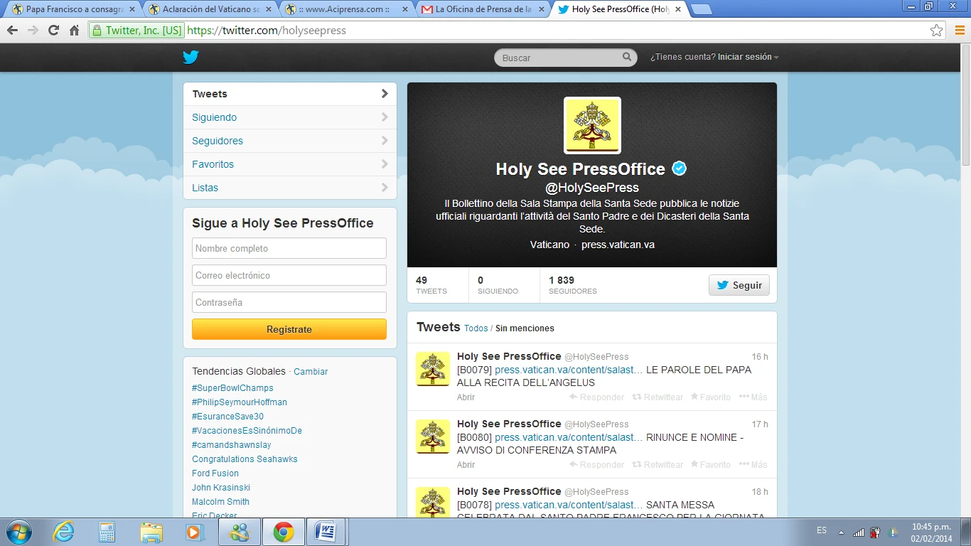The width and height of the screenshot is (971, 546).
Task: Open the Chrome menu hamburger icon
Action: tap(959, 30)
